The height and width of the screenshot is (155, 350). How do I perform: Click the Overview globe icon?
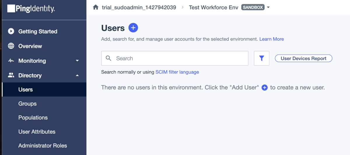tap(11, 46)
